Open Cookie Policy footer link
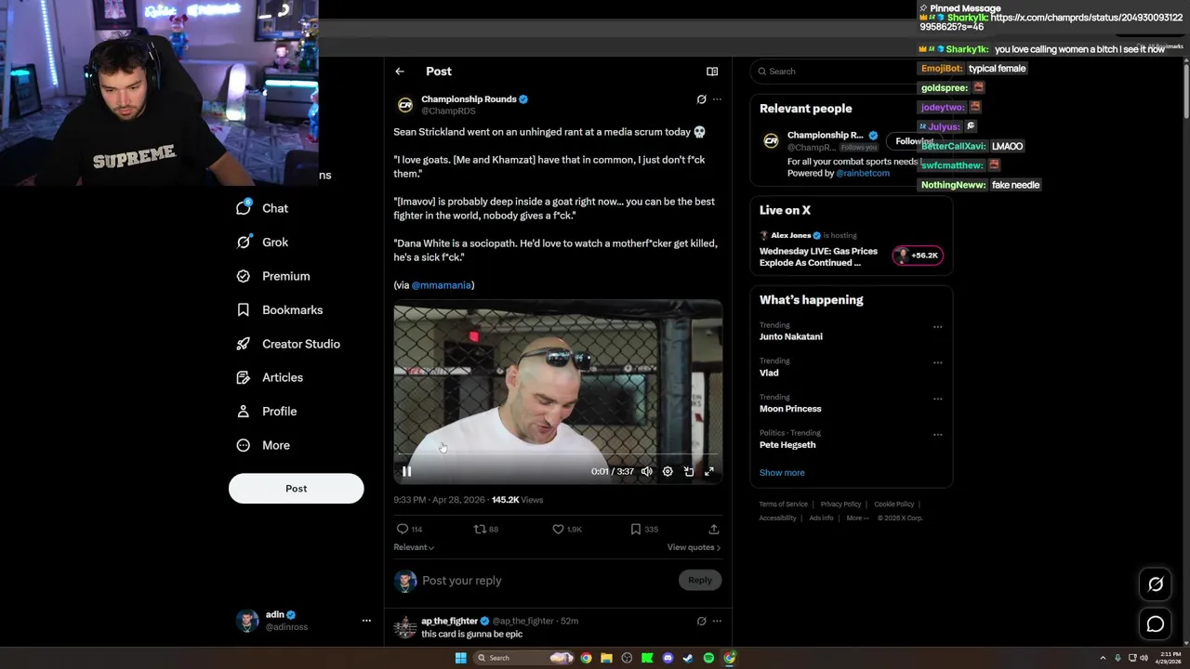 (x=894, y=505)
